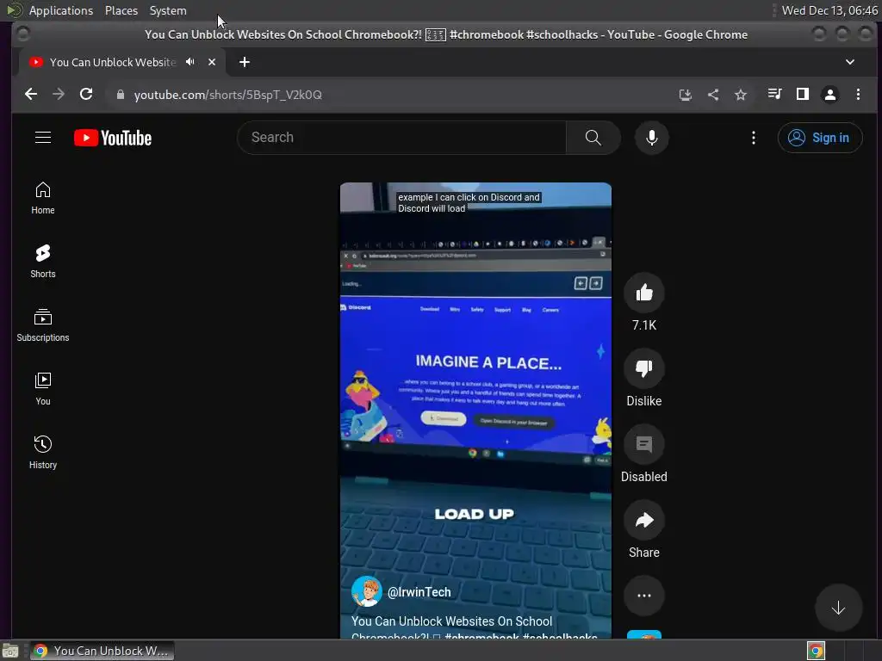882x661 pixels.
Task: Open YouTube settings three-dot menu
Action: click(x=753, y=138)
